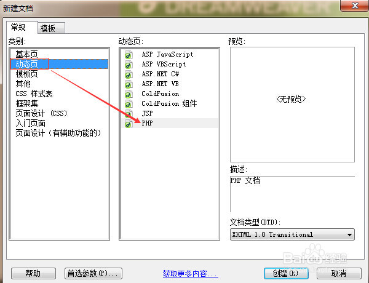
Task: Select 基本页 in the category list
Action: (60, 54)
